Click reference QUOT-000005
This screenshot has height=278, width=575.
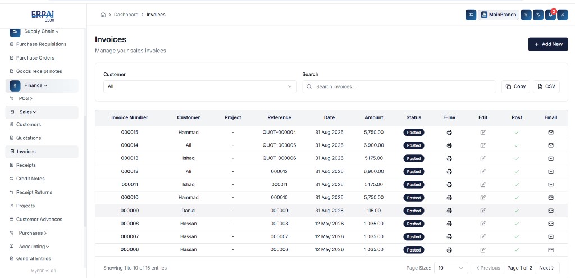click(279, 145)
